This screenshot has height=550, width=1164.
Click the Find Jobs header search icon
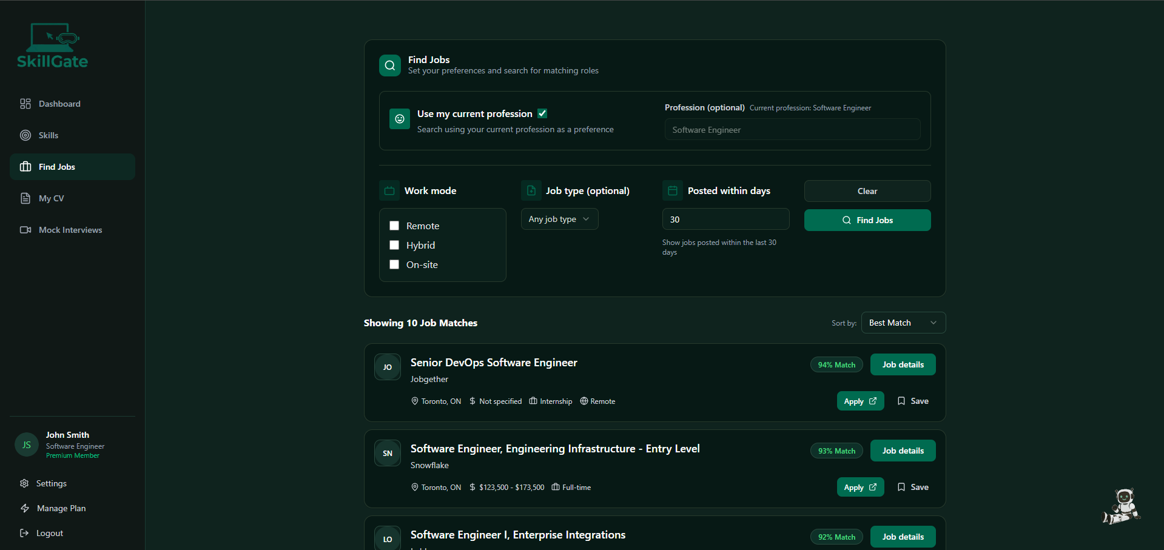click(390, 65)
